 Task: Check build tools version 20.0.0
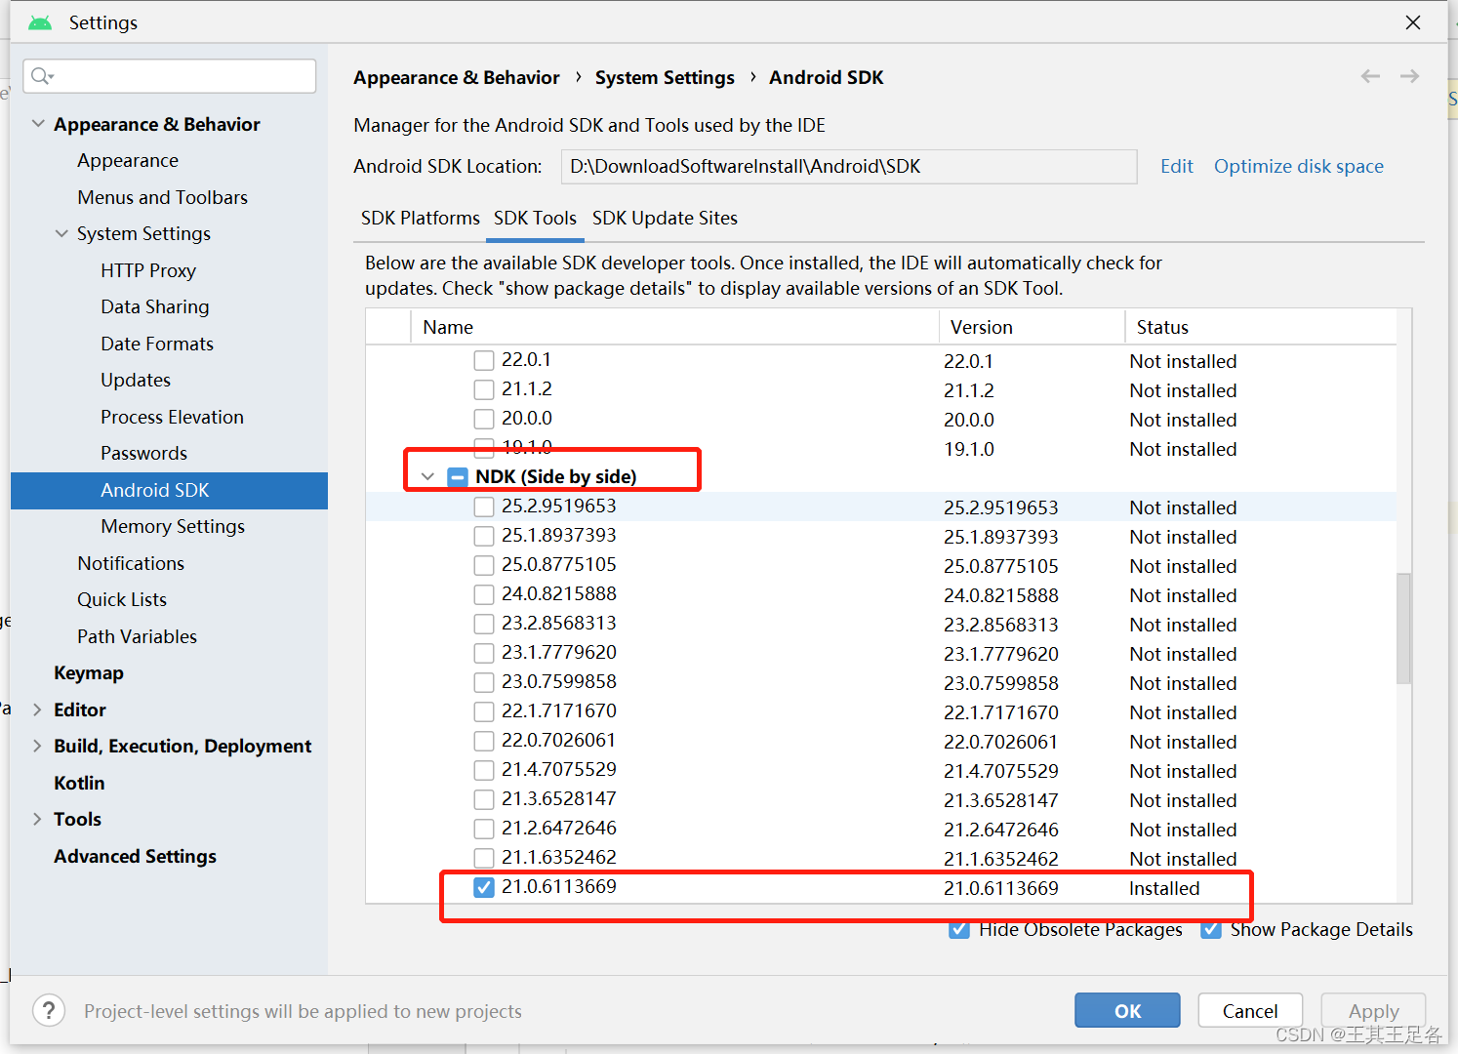[x=484, y=419]
